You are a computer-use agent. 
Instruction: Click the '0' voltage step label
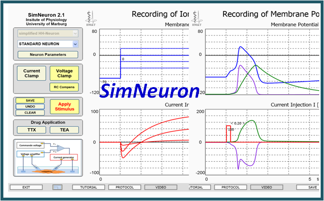(x=123, y=59)
